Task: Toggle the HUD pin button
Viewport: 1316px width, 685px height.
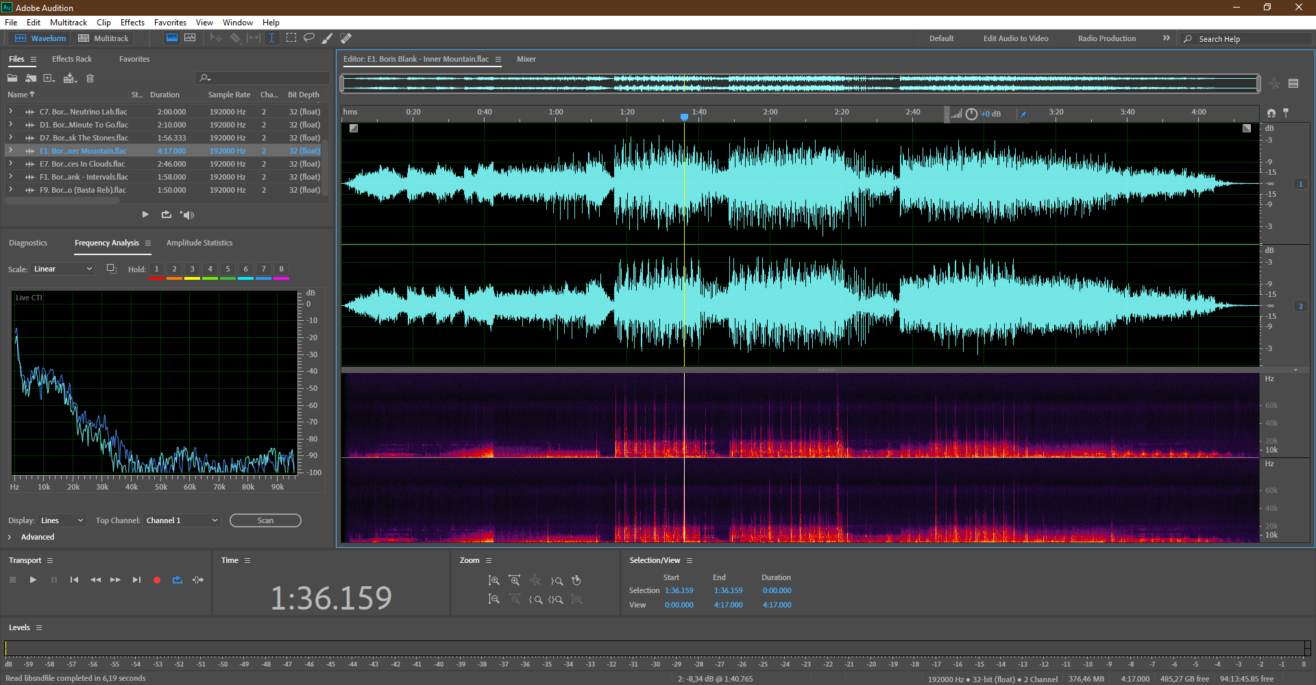Action: pyautogui.click(x=1023, y=114)
